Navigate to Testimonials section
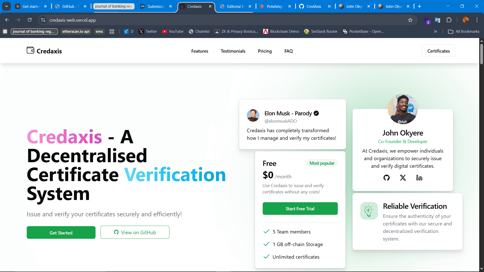 pos(233,51)
